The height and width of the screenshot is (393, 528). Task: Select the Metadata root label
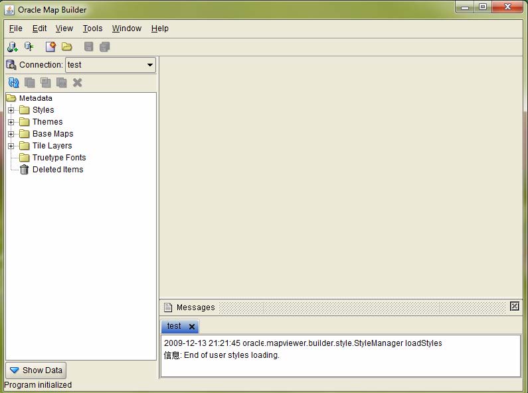pyautogui.click(x=36, y=98)
